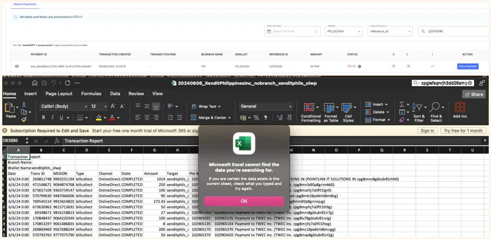Click the Redo icon in Excel title bar
The image size is (491, 239).
click(68, 83)
